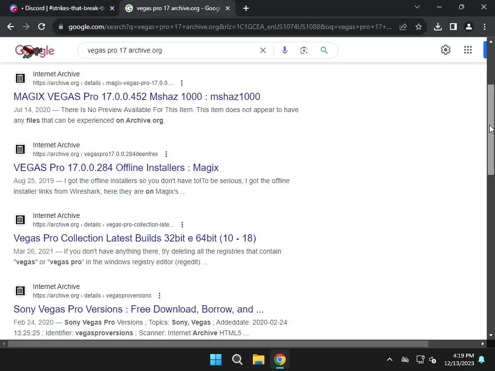Show hidden system tray icons
Screen dimensions: 495x371
point(390,359)
